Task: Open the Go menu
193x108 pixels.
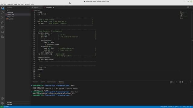Action: click(19, 4)
